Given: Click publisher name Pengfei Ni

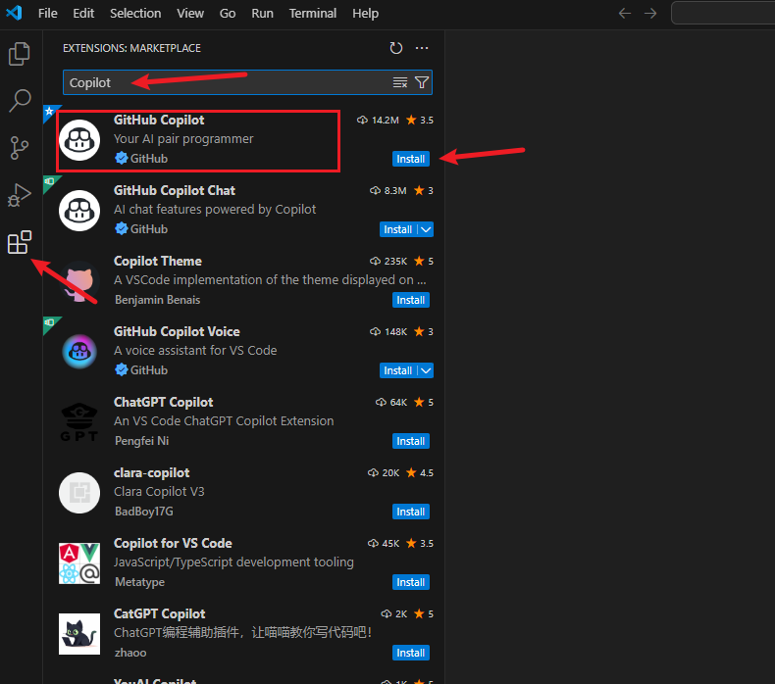Looking at the screenshot, I should [x=141, y=441].
